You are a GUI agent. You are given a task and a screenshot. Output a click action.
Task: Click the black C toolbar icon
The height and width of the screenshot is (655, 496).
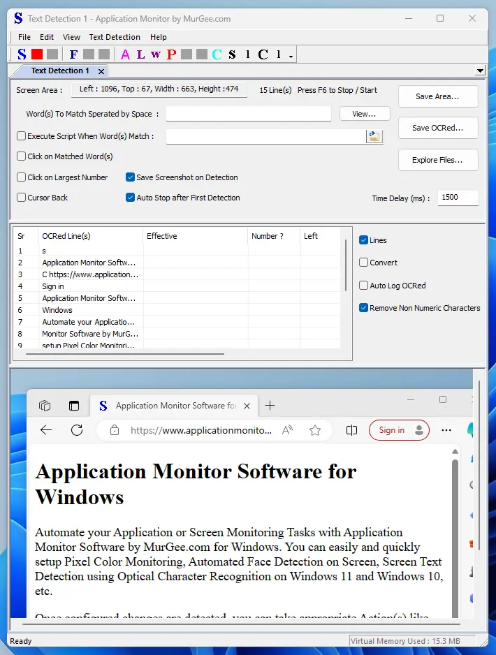point(263,54)
